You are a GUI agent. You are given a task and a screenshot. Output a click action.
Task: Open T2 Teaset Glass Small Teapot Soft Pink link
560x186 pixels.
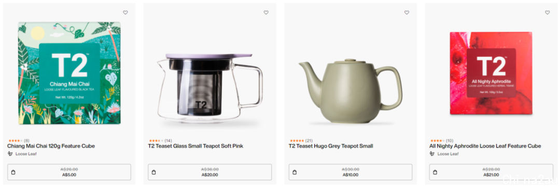(x=195, y=146)
